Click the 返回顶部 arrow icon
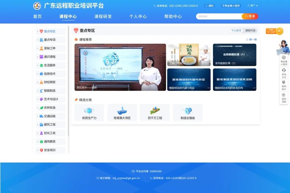Image resolution: width=290 pixels, height=193 pixels. pyautogui.click(x=284, y=95)
